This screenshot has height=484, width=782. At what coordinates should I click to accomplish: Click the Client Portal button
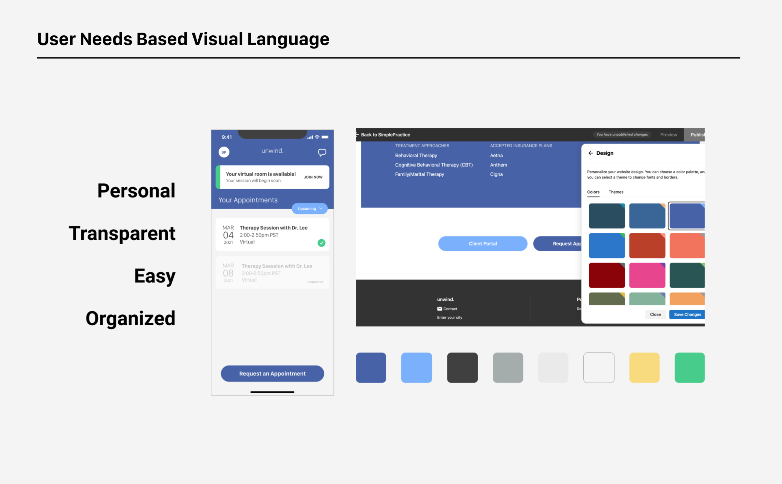(482, 244)
